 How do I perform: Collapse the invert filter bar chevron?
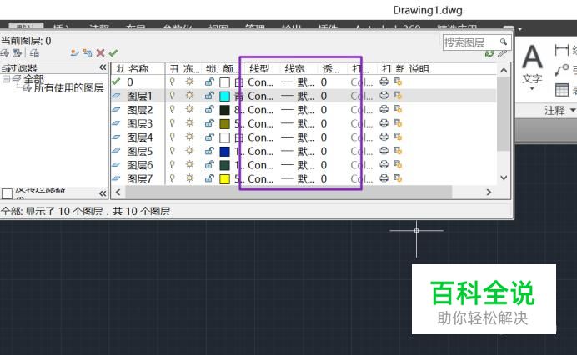[103, 193]
